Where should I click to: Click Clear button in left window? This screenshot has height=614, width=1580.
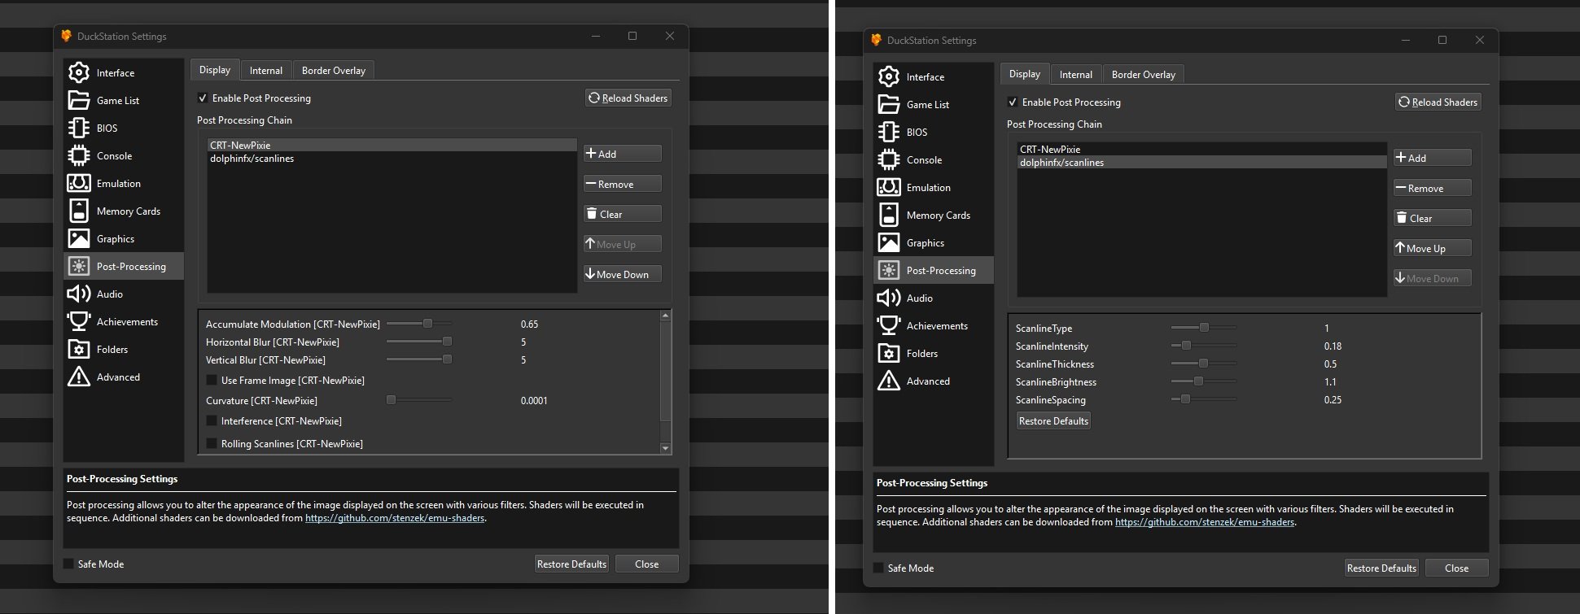tap(622, 214)
